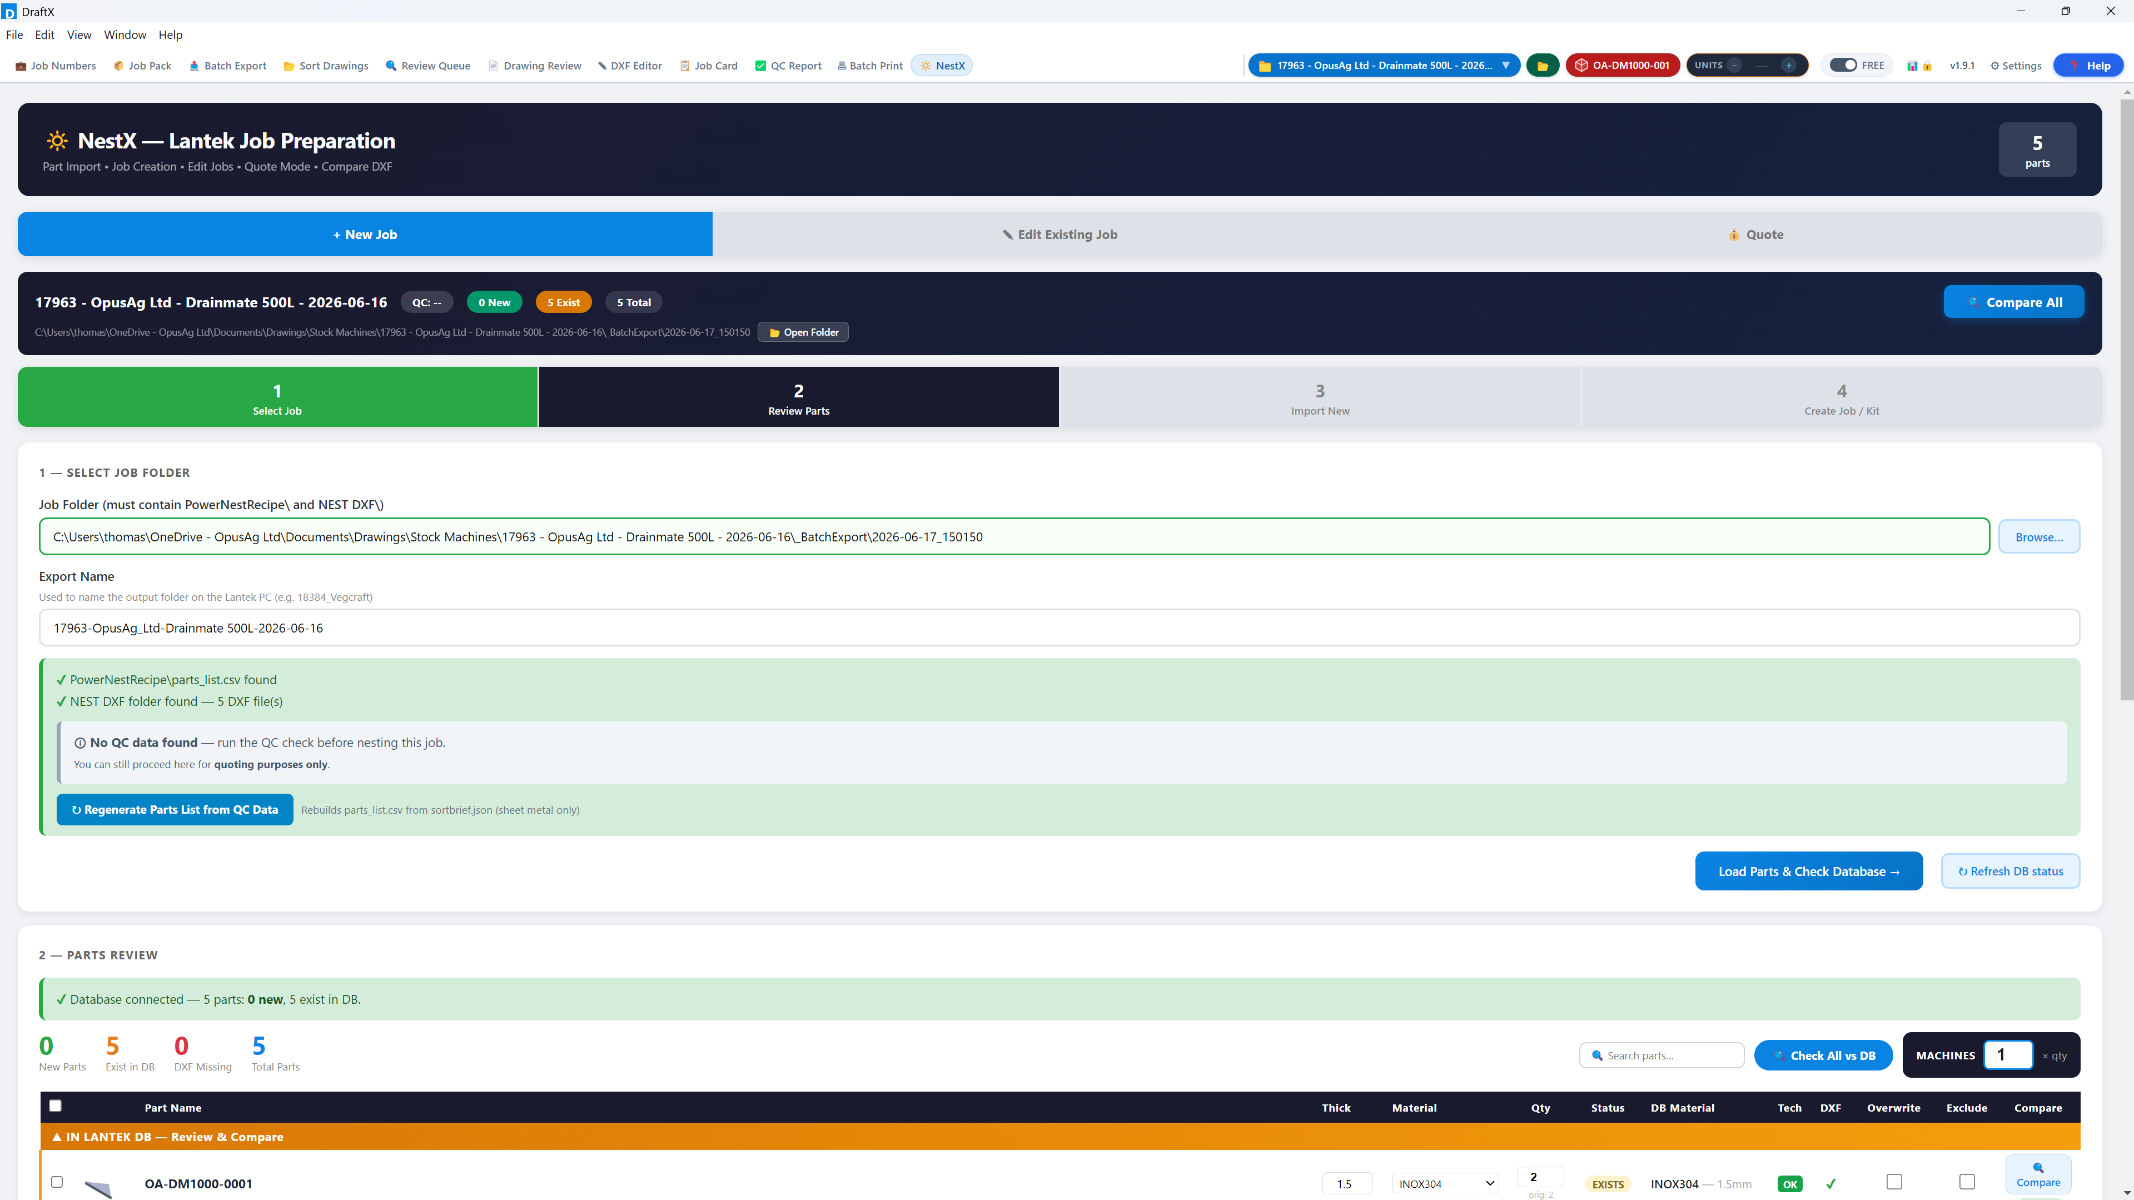This screenshot has width=2134, height=1200.
Task: Open Drawing Review tool
Action: (534, 66)
